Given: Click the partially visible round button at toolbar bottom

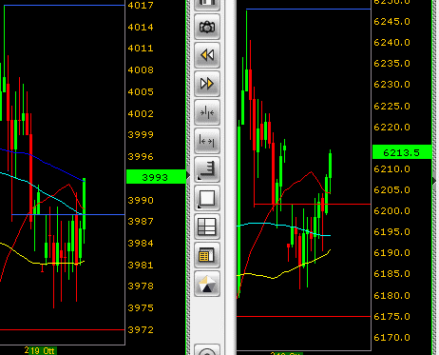Looking at the screenshot, I should point(207,349).
